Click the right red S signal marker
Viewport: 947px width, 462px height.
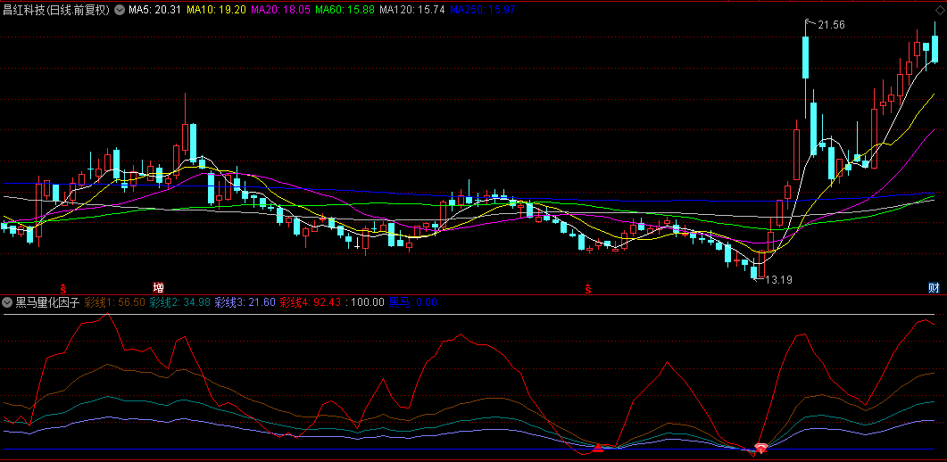click(x=587, y=288)
